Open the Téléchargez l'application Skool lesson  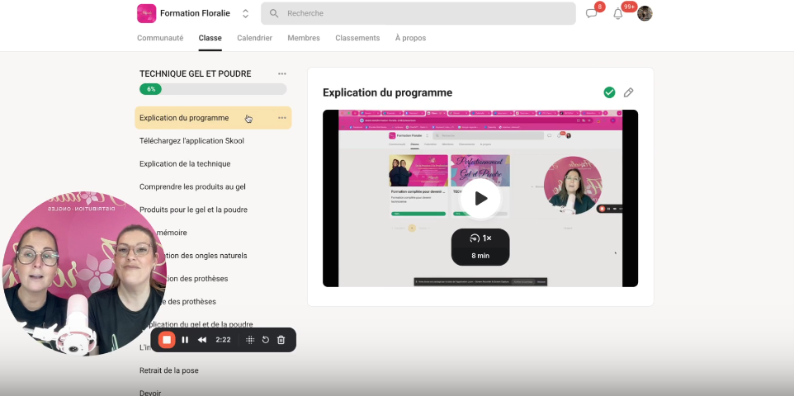[191, 141]
